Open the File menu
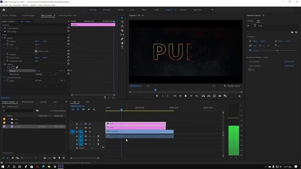Image resolution: width=301 pixels, height=169 pixels. (2, 5)
